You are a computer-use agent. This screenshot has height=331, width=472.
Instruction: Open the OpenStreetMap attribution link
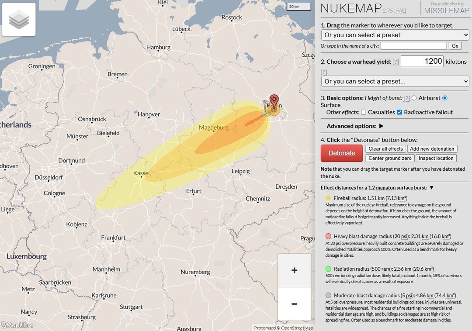(297, 328)
